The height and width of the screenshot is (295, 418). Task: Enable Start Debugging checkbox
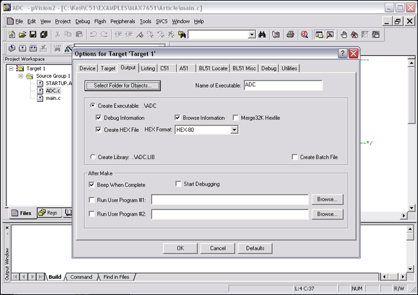(x=178, y=184)
